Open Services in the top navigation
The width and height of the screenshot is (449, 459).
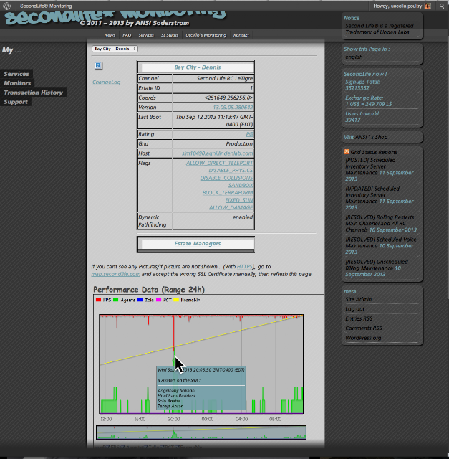pos(146,35)
